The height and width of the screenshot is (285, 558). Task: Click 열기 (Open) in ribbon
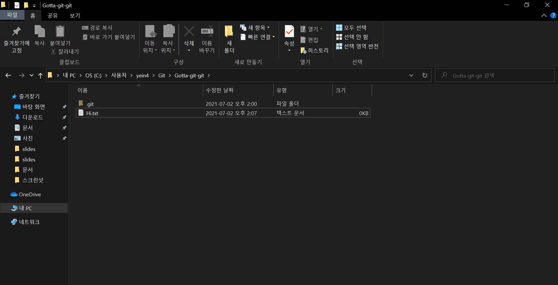click(x=312, y=29)
